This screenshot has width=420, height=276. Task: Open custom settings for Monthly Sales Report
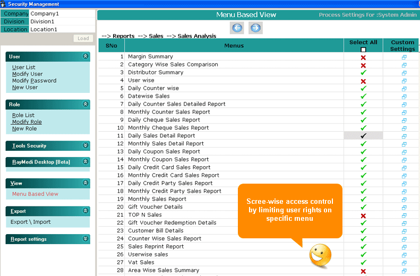(404, 199)
